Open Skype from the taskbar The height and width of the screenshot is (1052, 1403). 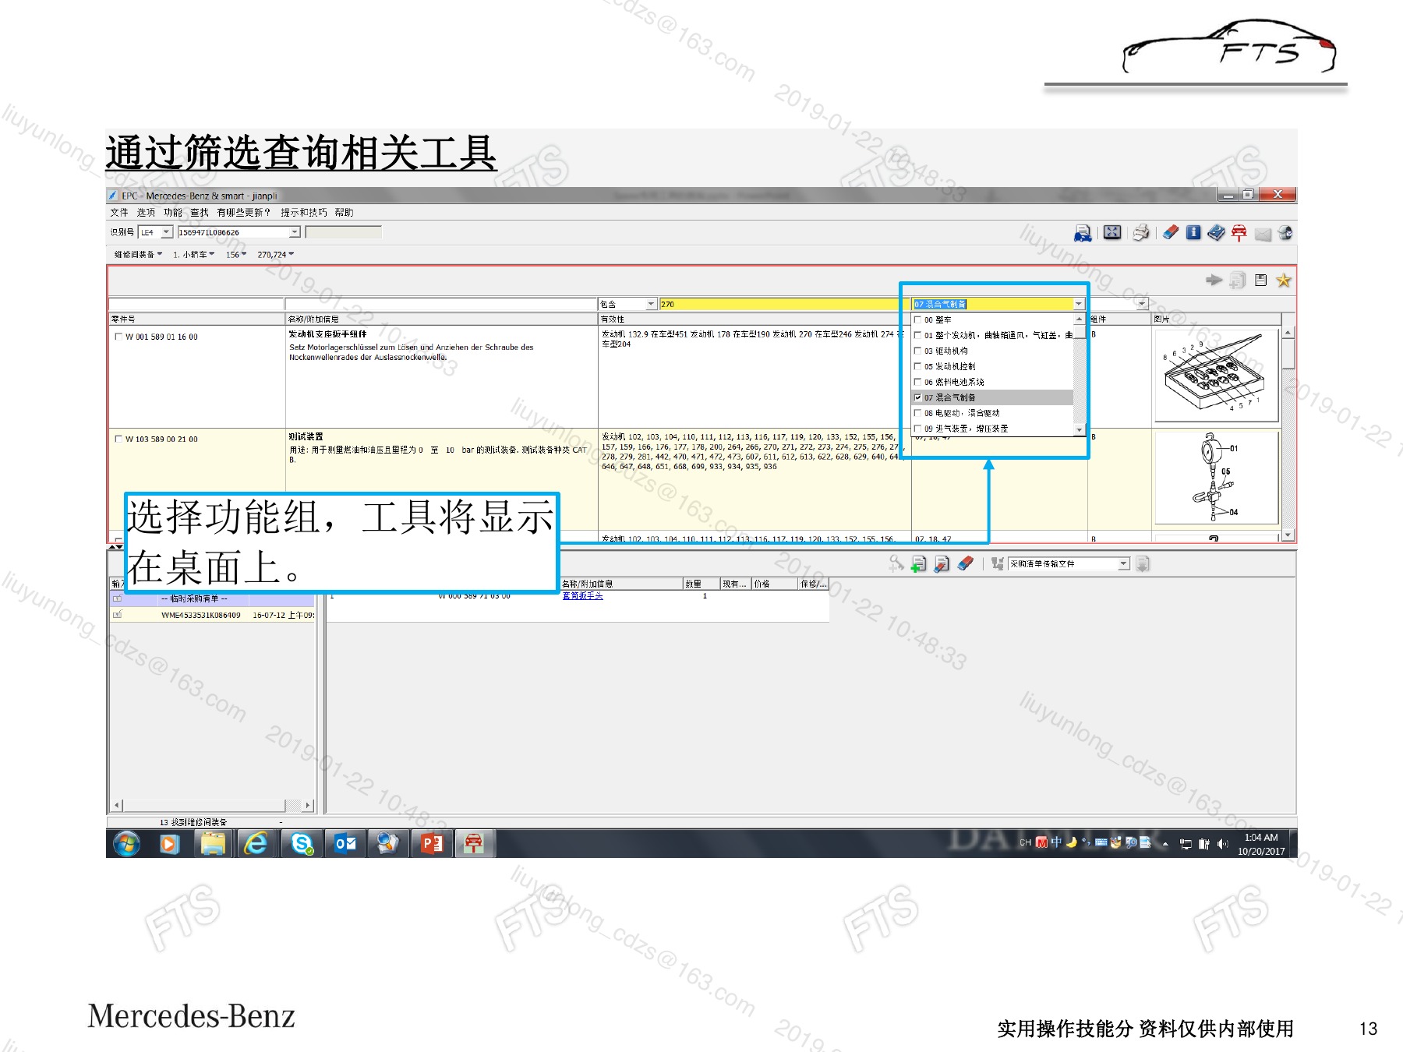click(x=302, y=843)
